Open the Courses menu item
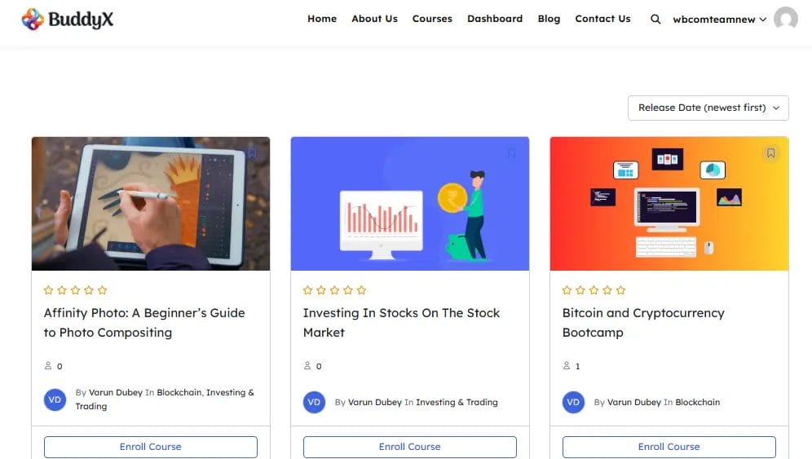The image size is (812, 459). tap(432, 19)
